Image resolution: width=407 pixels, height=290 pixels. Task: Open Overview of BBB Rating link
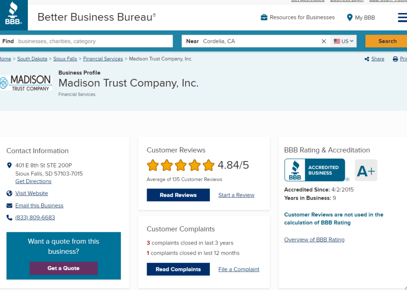click(x=314, y=239)
